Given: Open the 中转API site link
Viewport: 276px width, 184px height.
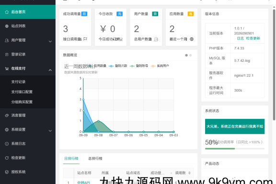Looking at the screenshot, I should click(83, 183).
